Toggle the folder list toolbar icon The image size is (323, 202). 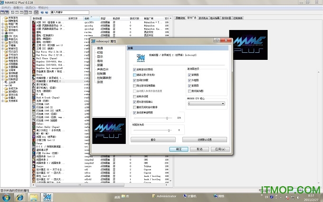pos(2,12)
